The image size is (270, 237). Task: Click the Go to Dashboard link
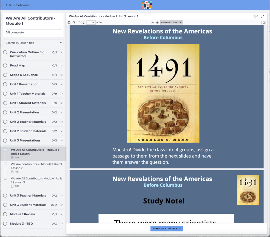click(x=17, y=5)
